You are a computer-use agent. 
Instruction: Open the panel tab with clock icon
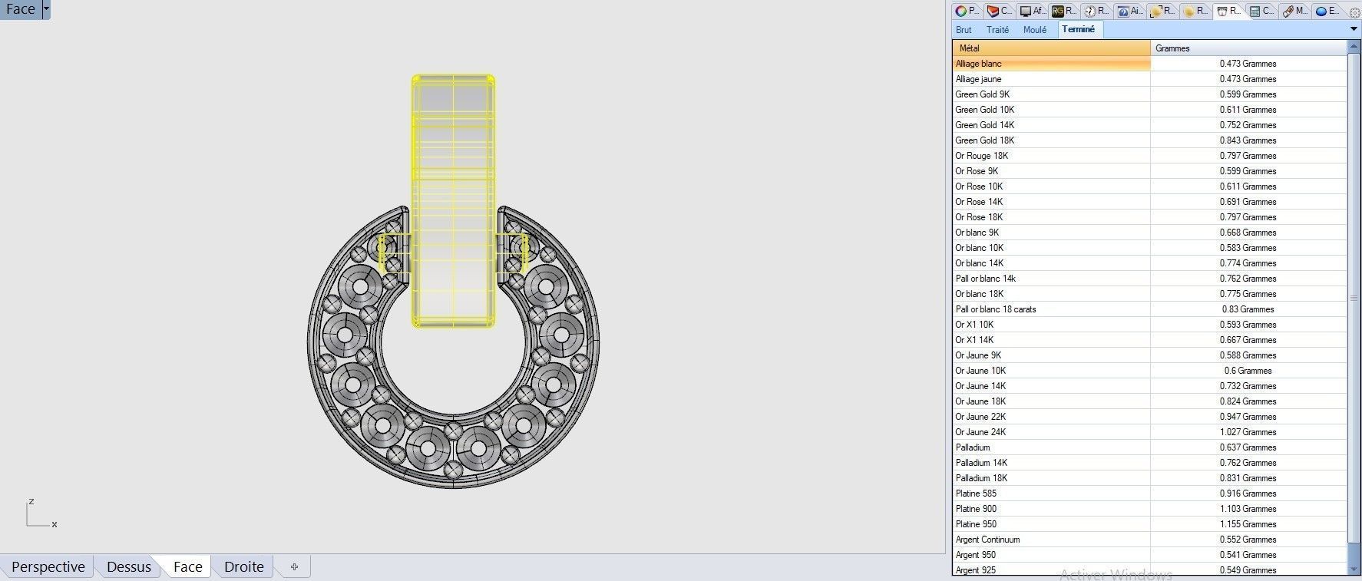(1096, 11)
